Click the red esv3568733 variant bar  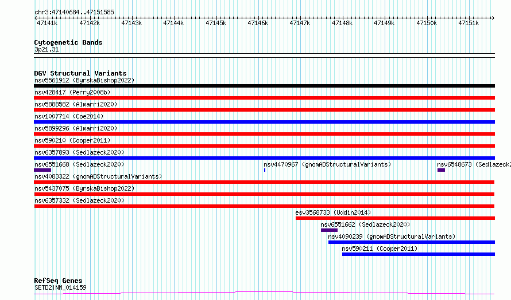click(396, 218)
